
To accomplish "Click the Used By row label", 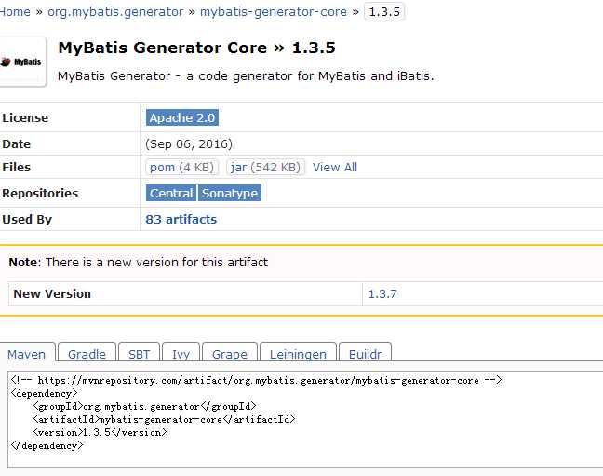I will click(27, 219).
